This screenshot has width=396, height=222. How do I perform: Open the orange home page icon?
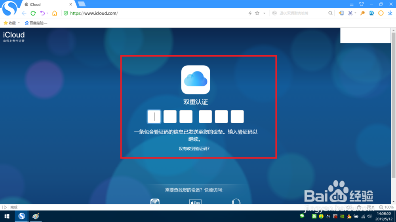[55, 13]
